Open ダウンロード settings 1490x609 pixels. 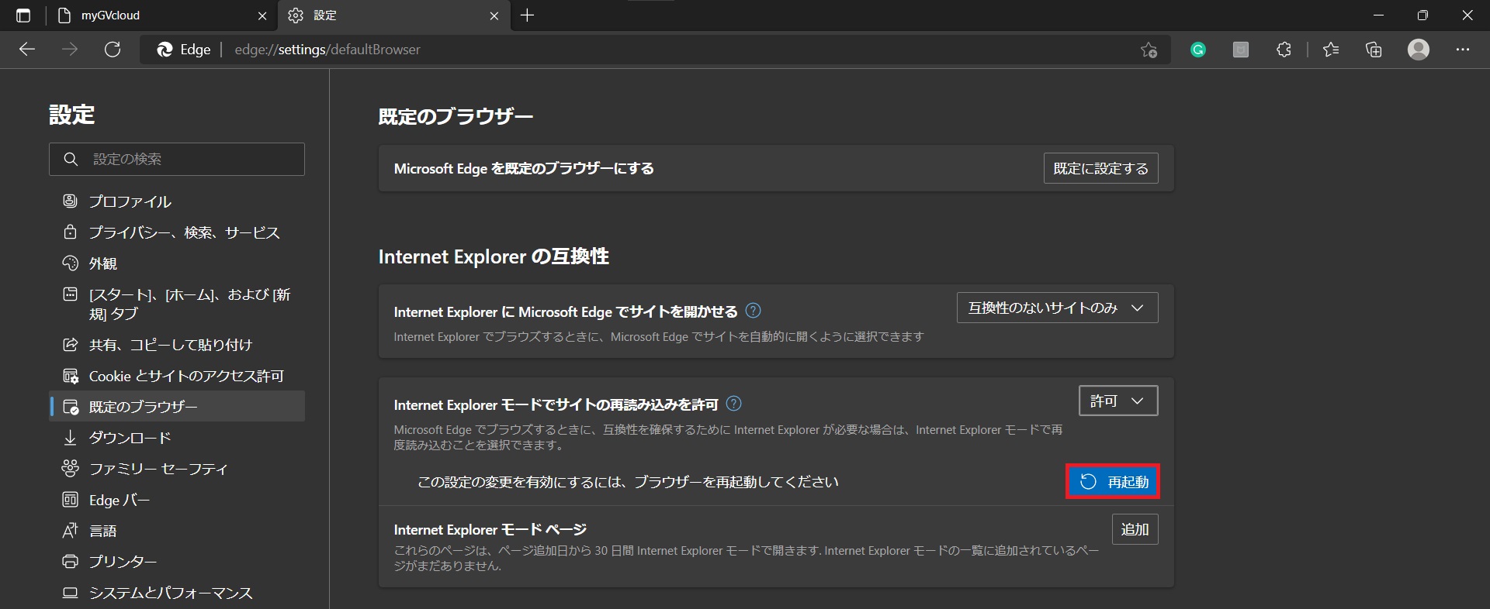point(177,438)
